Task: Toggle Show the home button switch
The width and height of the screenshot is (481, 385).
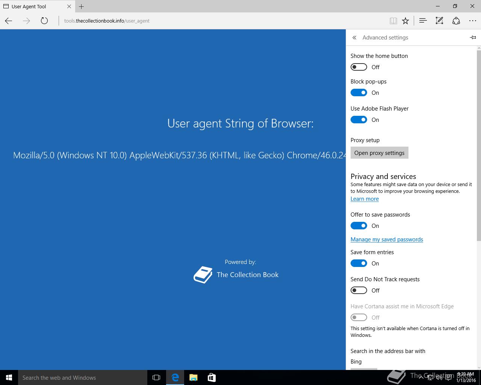Action: [x=359, y=67]
